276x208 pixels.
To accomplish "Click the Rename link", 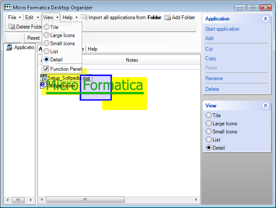I will 214,78.
